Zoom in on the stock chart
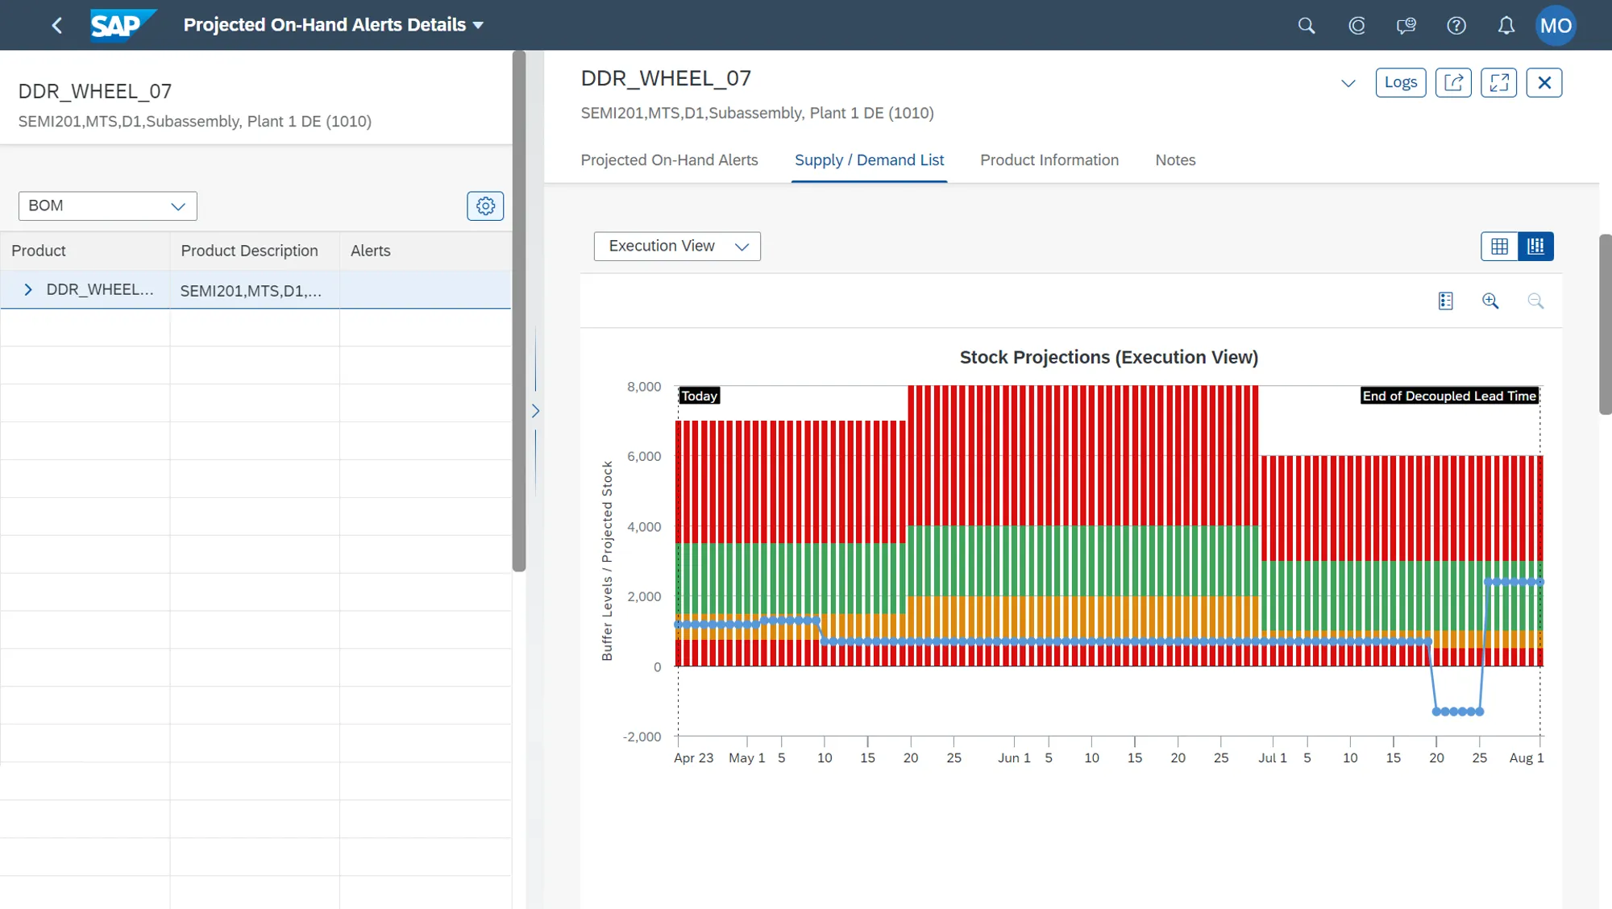 (1490, 301)
